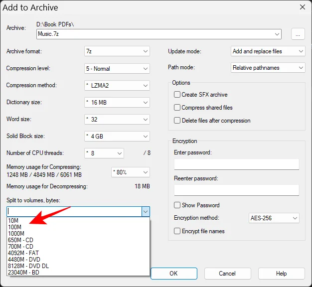Select 100M volume size option
Screen dimensions: 312x287
click(x=78, y=227)
